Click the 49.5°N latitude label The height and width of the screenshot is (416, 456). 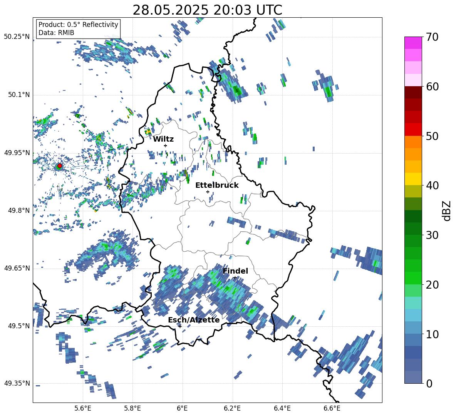[18, 326]
